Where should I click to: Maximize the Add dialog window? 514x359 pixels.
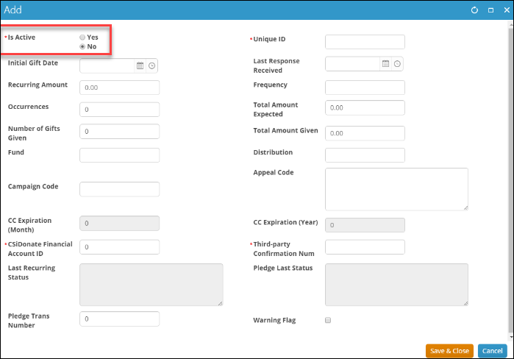tap(490, 10)
